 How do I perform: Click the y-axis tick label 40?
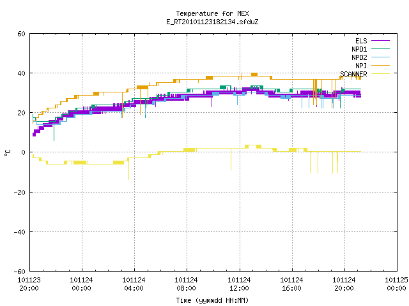pos(21,73)
